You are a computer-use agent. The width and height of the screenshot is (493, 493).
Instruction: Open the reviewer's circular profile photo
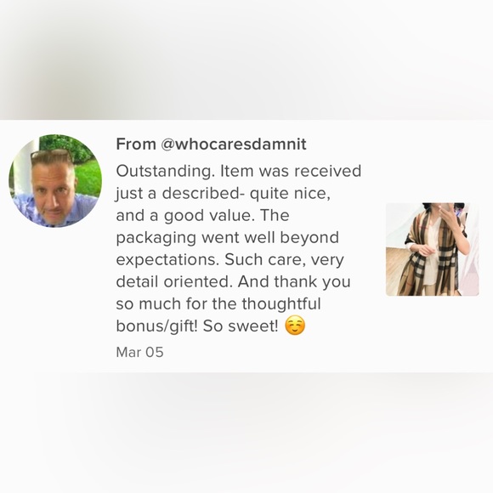click(55, 181)
